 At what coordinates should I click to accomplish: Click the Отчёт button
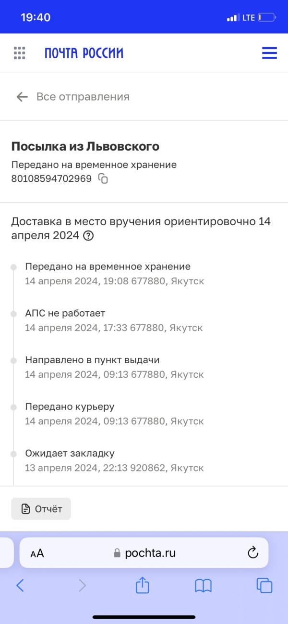41,509
